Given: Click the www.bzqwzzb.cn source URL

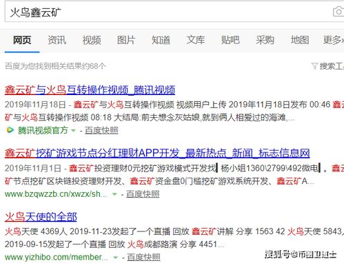Looking at the screenshot, I should coord(56,194).
